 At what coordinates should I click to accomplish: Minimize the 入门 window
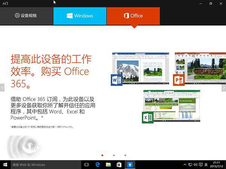pyautogui.click(x=200, y=4)
